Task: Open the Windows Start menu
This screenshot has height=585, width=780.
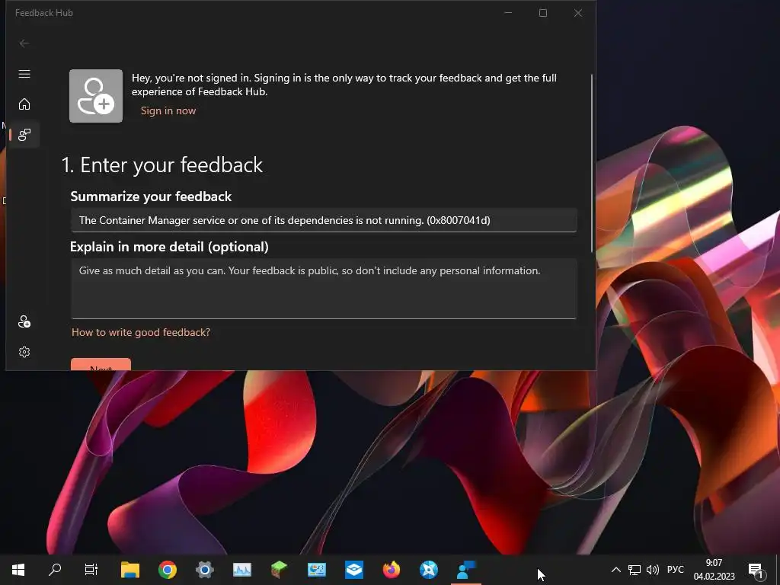Action: click(x=18, y=570)
